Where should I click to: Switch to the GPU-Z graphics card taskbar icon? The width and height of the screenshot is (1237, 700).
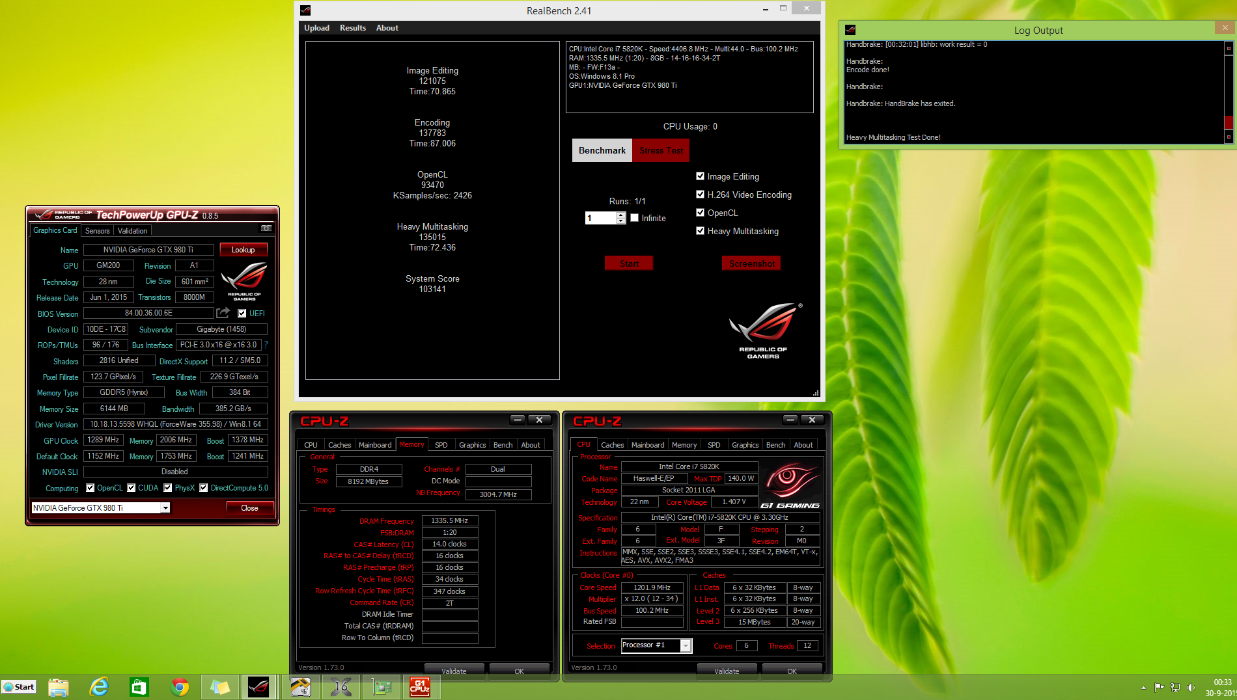click(381, 687)
